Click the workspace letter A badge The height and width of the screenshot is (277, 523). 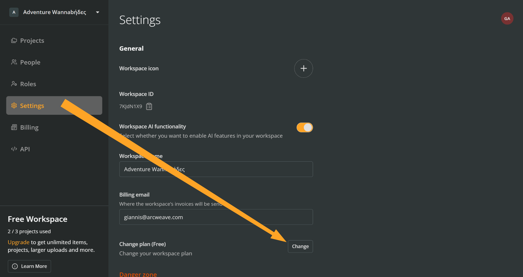click(14, 12)
